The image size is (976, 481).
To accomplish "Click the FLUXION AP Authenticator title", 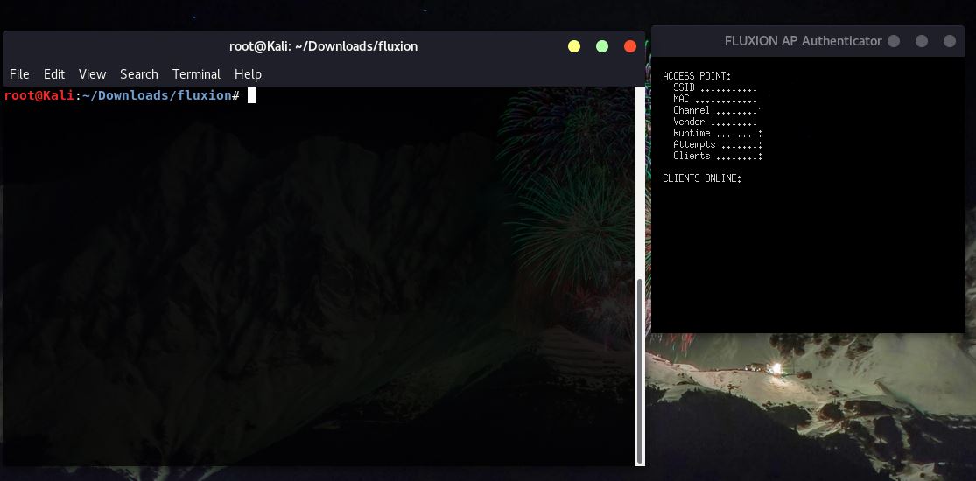I will pos(803,41).
